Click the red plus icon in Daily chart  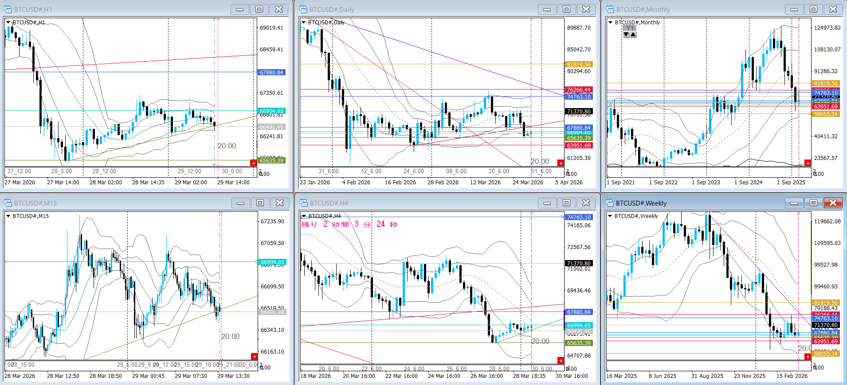click(561, 163)
